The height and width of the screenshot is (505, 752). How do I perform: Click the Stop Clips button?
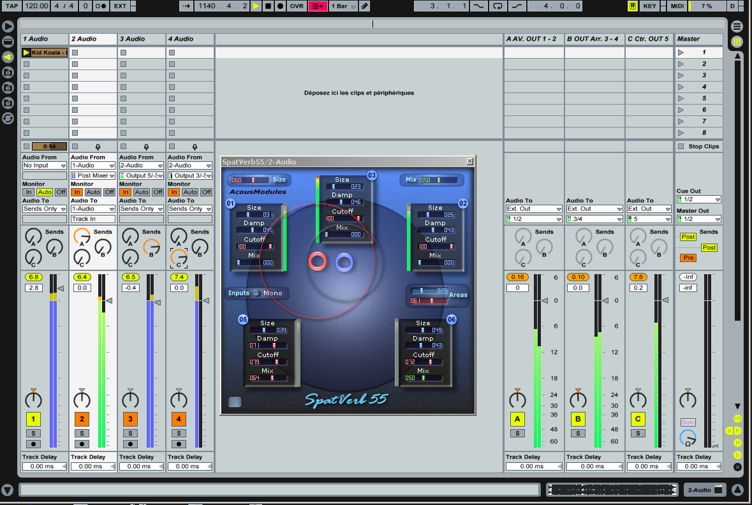[x=698, y=146]
